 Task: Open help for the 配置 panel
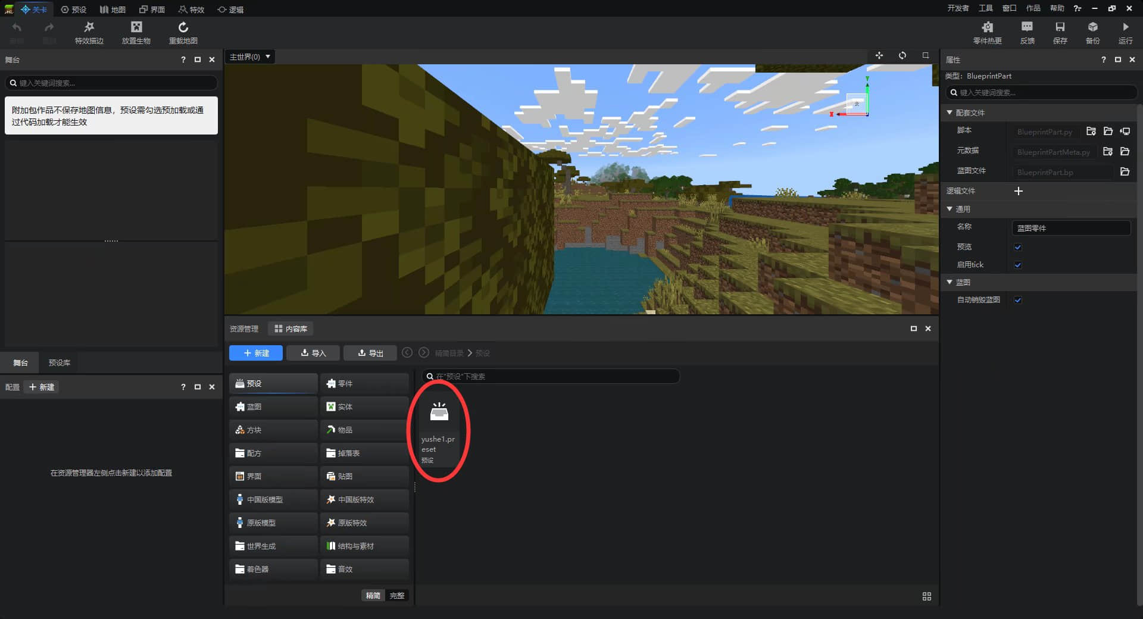pyautogui.click(x=183, y=387)
